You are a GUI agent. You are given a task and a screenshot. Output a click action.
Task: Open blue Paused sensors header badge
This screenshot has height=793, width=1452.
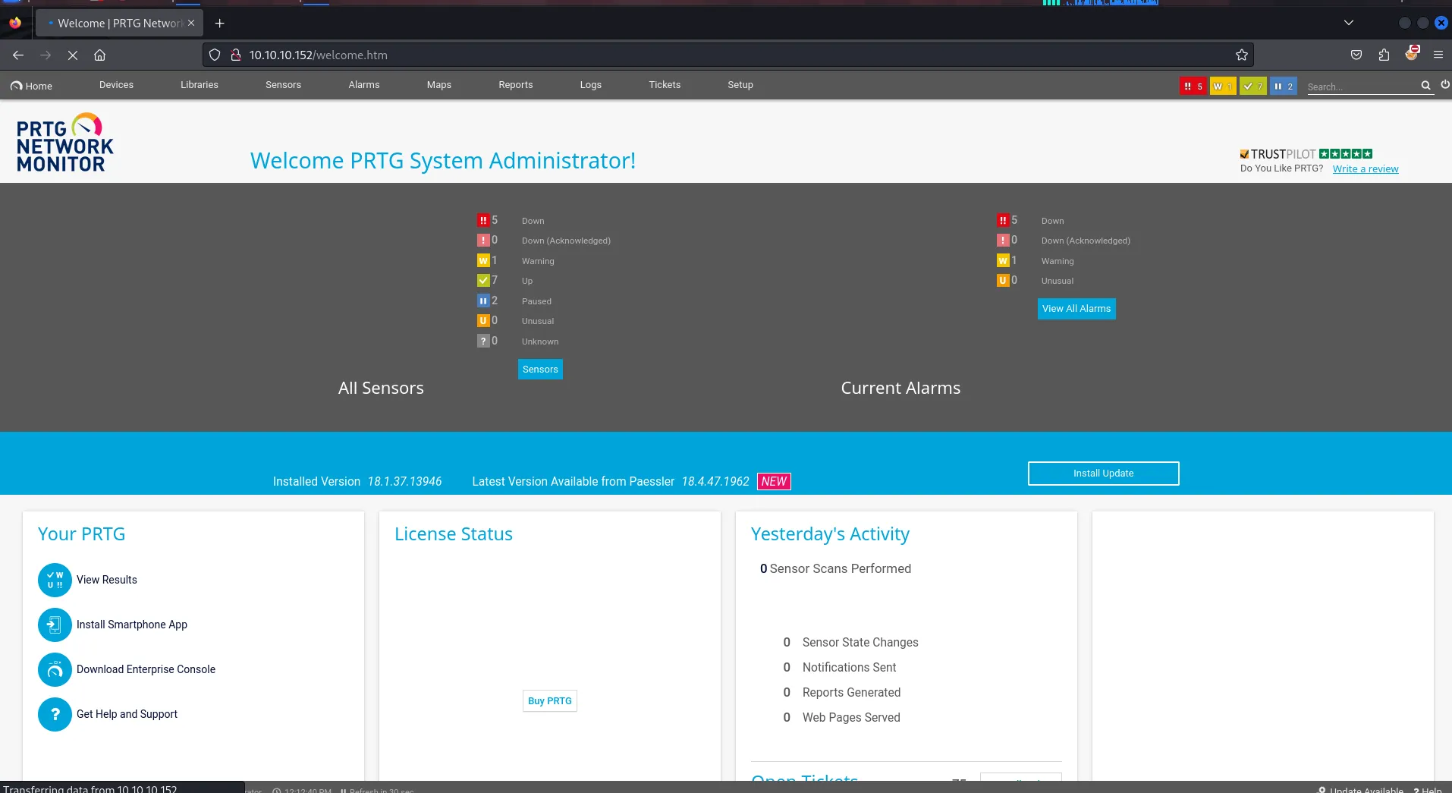[x=1284, y=86]
